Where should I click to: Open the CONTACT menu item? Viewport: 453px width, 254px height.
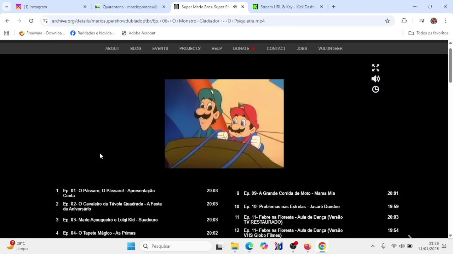point(276,48)
